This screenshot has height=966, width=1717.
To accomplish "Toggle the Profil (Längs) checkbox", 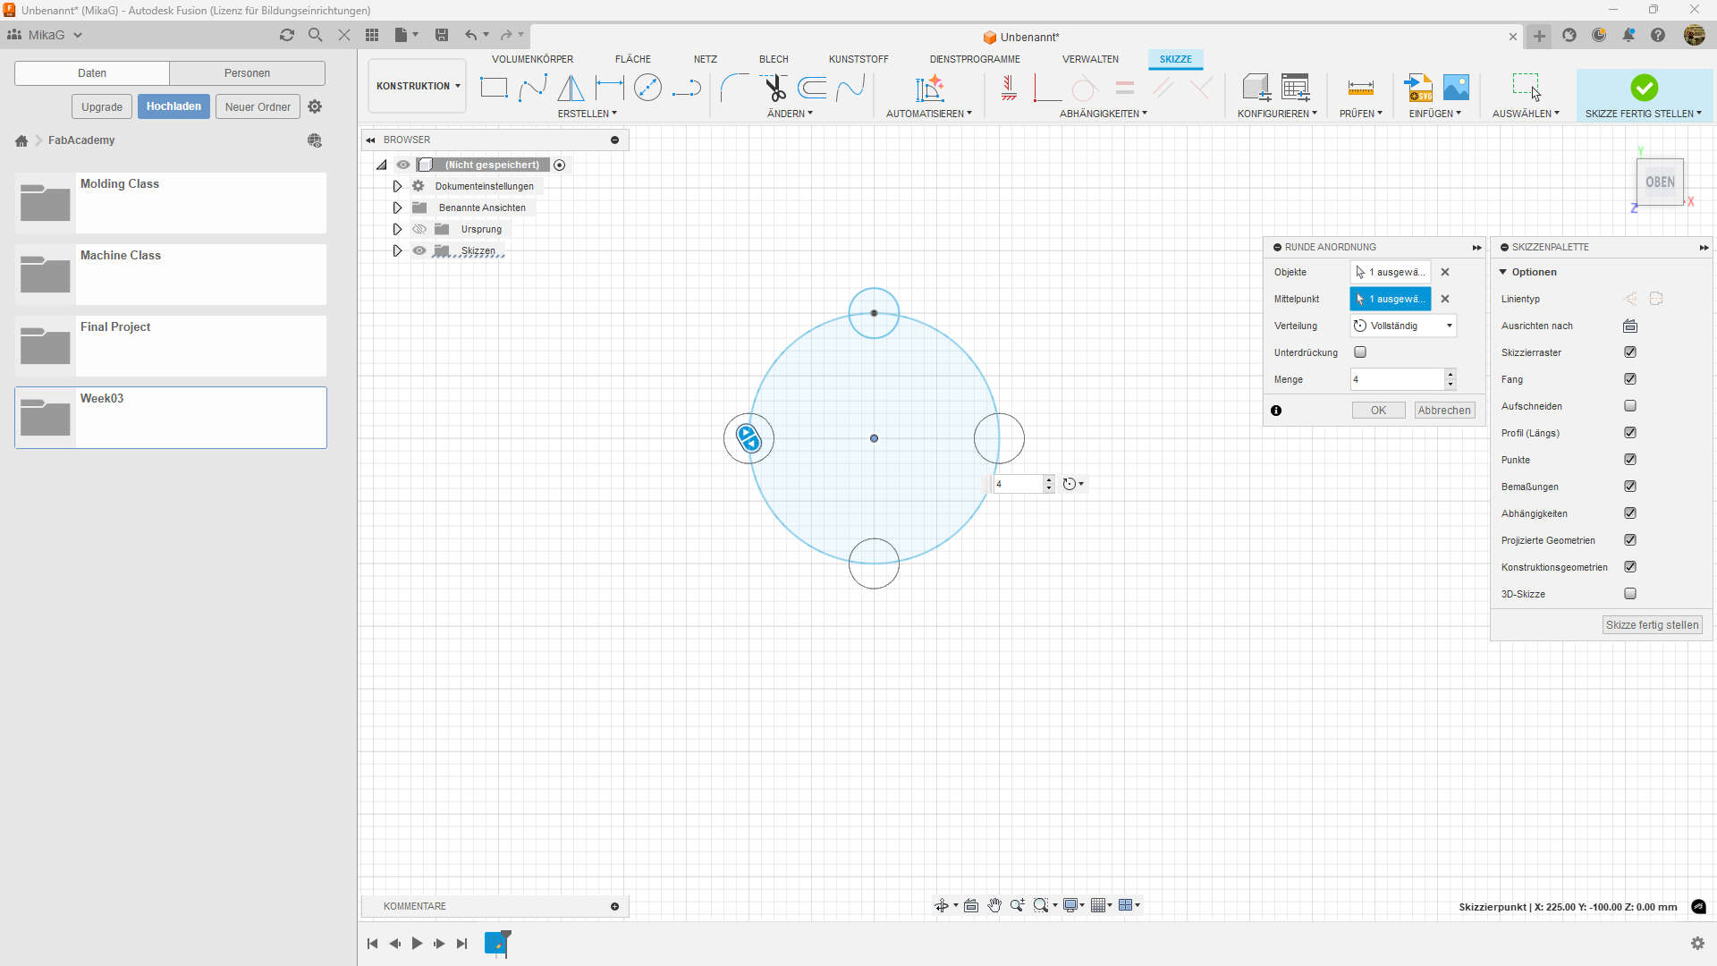I will coord(1630,433).
